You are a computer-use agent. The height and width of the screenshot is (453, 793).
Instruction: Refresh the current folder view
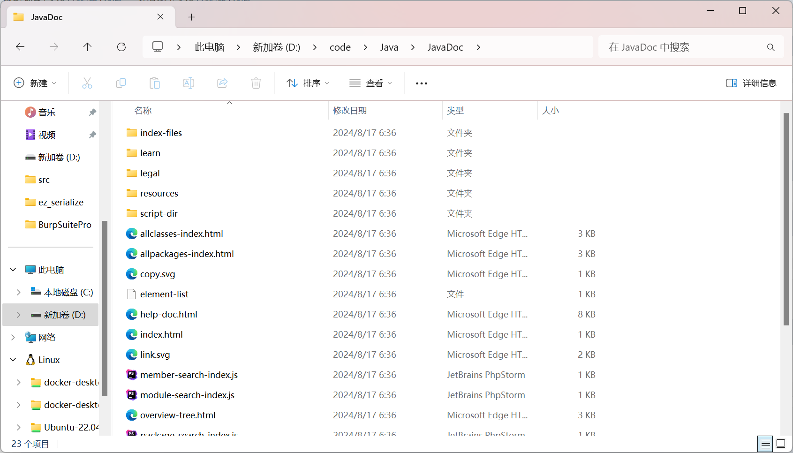click(x=121, y=47)
